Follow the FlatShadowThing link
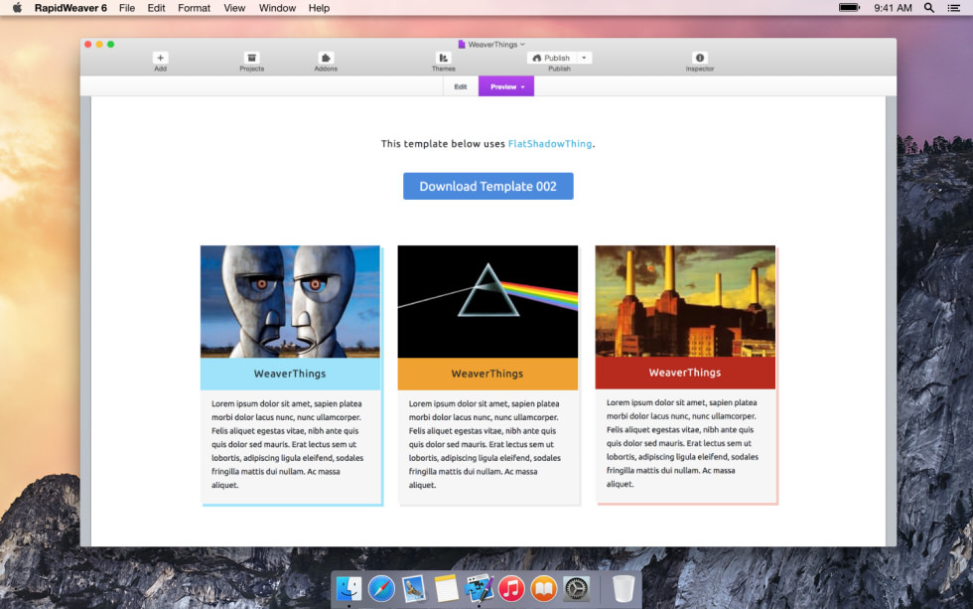 pos(550,143)
